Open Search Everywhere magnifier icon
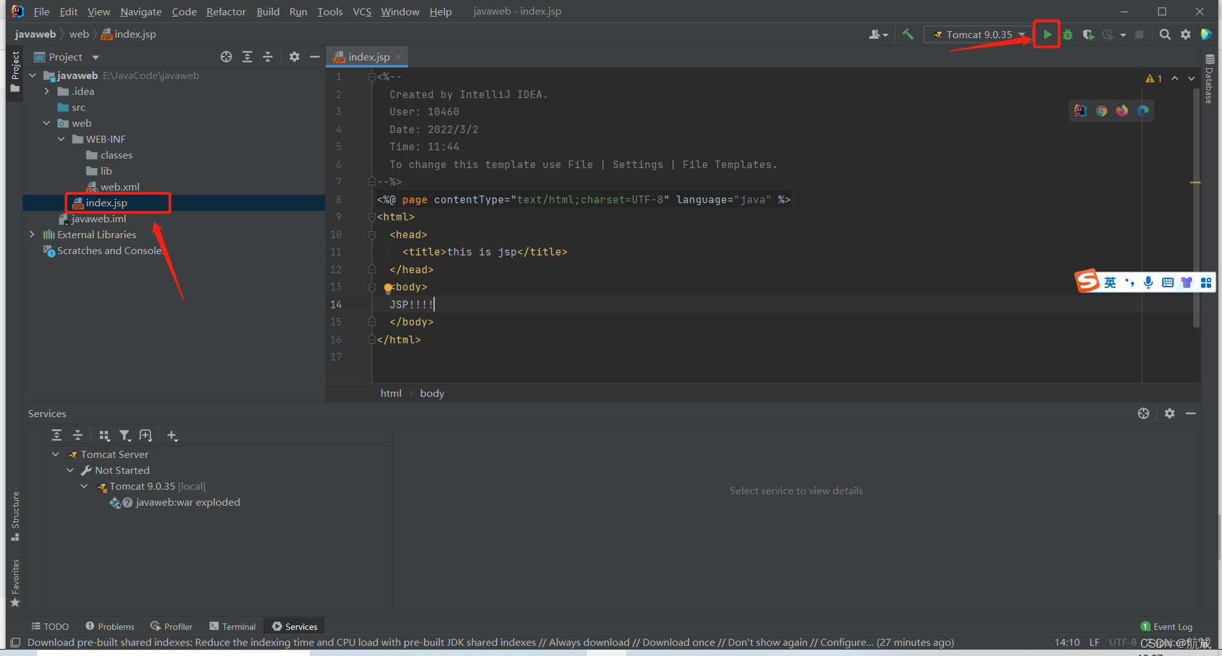 tap(1165, 34)
